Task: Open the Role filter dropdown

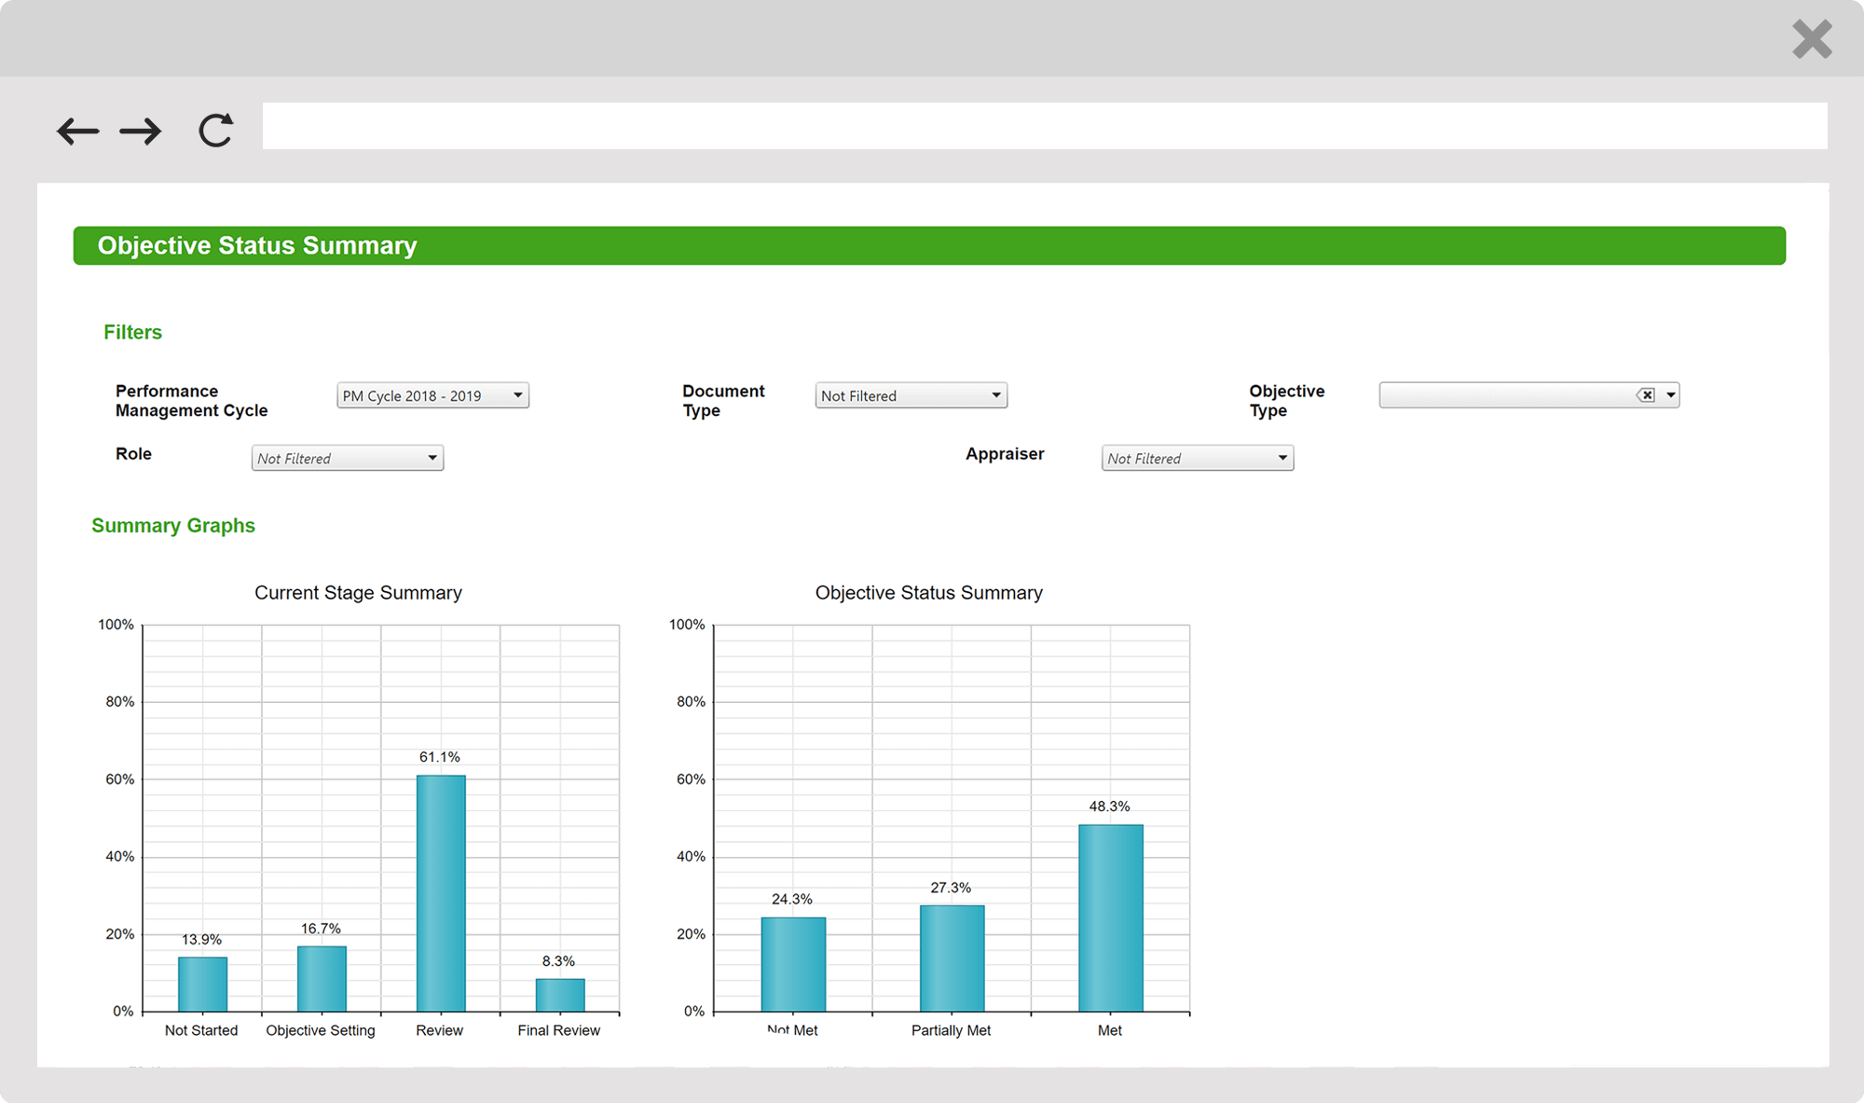Action: tap(348, 458)
